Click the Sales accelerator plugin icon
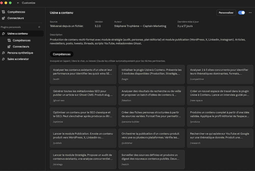 3,59
